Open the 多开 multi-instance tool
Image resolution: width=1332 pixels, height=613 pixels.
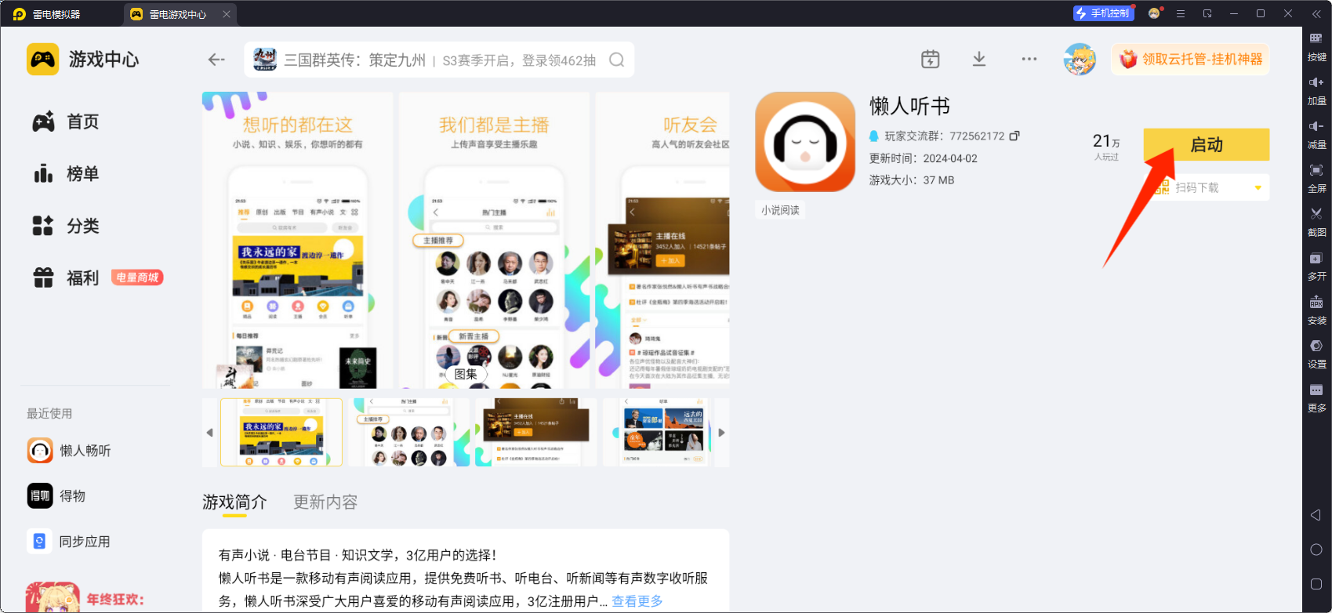pyautogui.click(x=1317, y=267)
